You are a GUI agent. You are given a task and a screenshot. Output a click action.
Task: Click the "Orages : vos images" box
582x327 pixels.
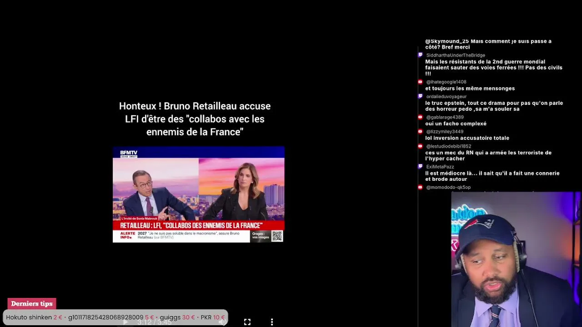261,236
